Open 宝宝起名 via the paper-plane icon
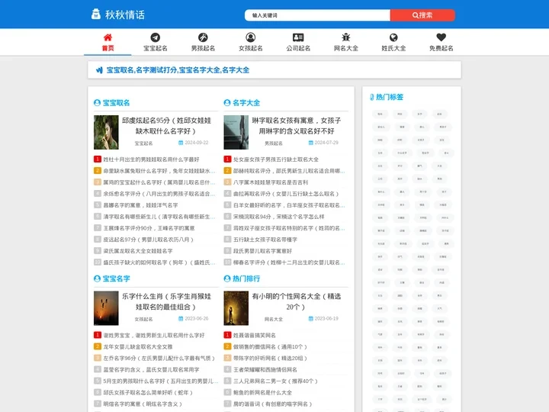This screenshot has height=412, width=549. click(155, 37)
